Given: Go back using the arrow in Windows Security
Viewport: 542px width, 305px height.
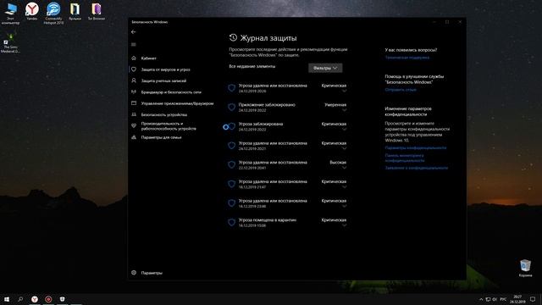Looking at the screenshot, I should (x=134, y=32).
